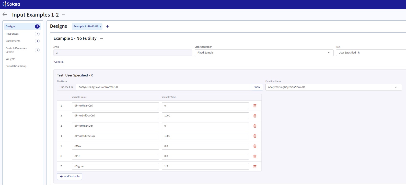Delete the dPriorStdDevCtrl variable row

click(x=255, y=116)
